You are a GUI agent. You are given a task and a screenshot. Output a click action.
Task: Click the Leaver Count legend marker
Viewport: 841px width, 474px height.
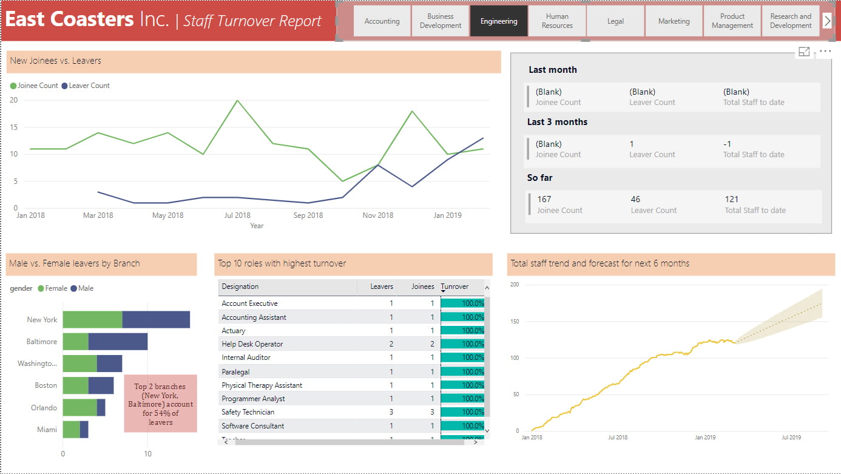point(64,86)
